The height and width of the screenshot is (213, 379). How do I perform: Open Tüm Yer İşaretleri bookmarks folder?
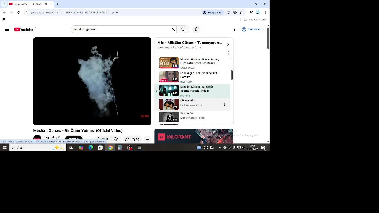(x=255, y=20)
